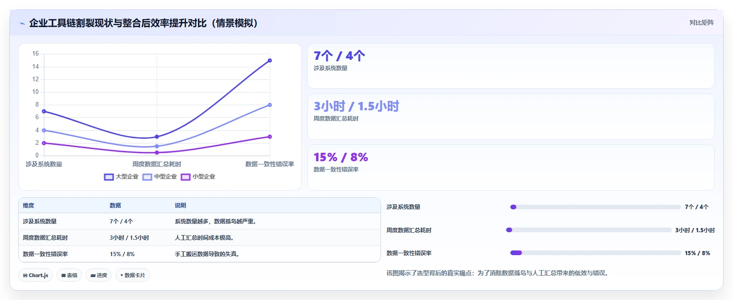733x300 pixels.
Task: Click the 周度数据汇总耗时 progress bar
Action: (x=589, y=230)
